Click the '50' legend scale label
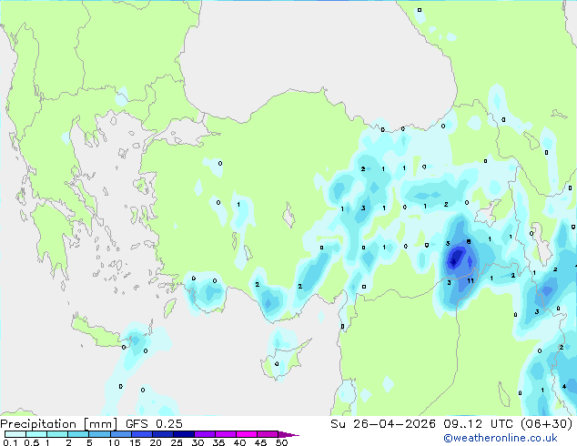Image resolution: width=577 pixels, height=446 pixels. (281, 442)
